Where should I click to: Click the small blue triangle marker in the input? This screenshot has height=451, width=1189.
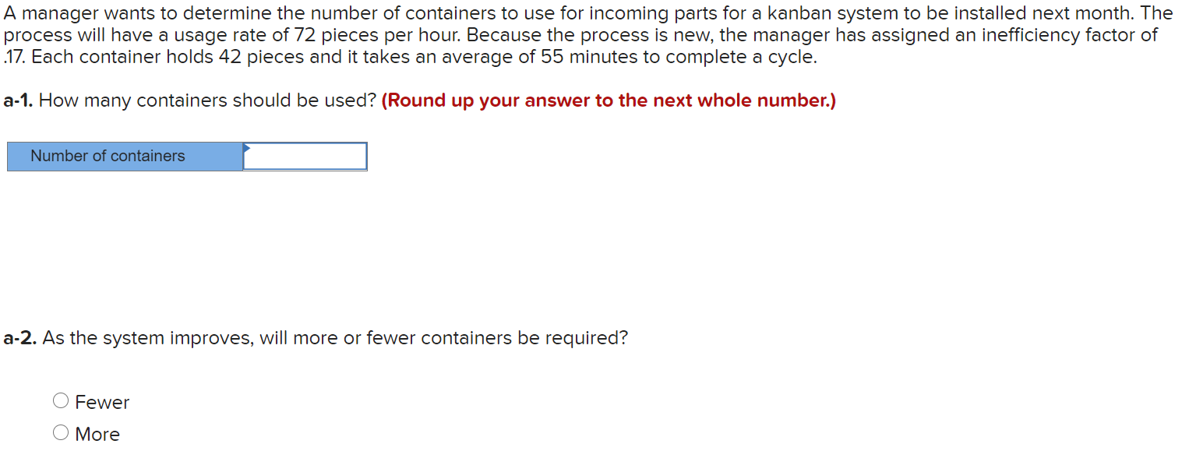point(246,148)
